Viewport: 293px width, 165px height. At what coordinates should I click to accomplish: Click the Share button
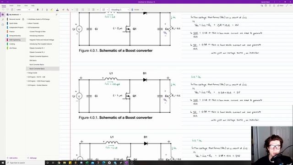click(x=281, y=5)
